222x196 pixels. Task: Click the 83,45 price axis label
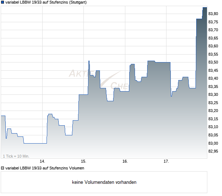(x=213, y=70)
